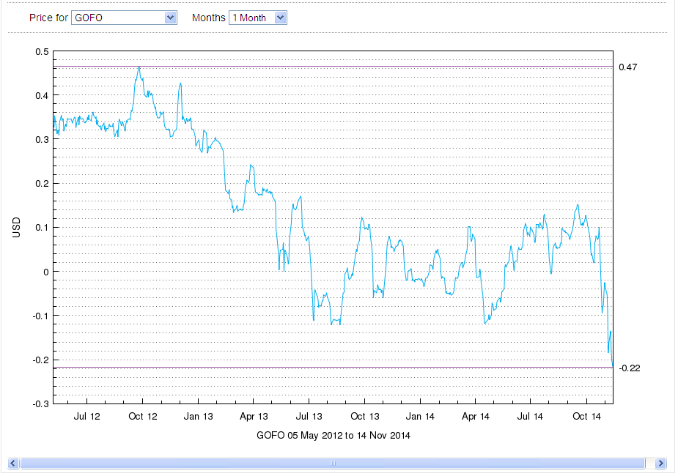
Task: Click the 'Jul 12' x-axis label
Action: point(86,417)
